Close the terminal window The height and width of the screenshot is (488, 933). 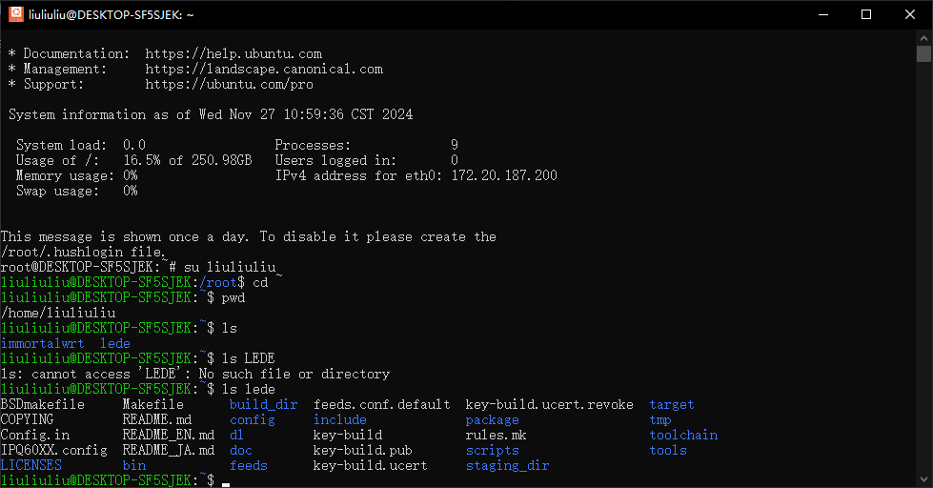[910, 14]
